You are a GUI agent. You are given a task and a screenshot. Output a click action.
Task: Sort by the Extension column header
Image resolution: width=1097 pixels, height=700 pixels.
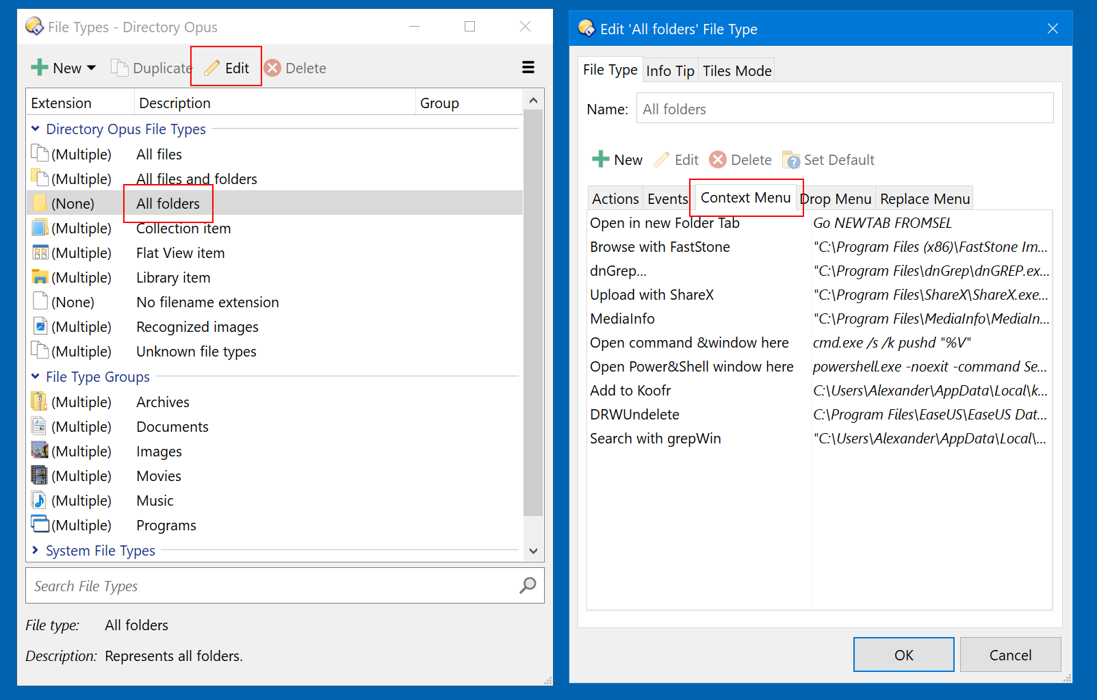click(80, 103)
